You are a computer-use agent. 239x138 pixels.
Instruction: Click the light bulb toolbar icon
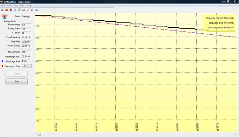click(x=28, y=10)
